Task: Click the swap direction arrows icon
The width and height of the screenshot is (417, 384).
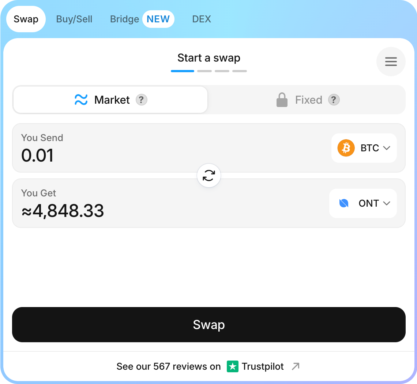Action: click(209, 176)
